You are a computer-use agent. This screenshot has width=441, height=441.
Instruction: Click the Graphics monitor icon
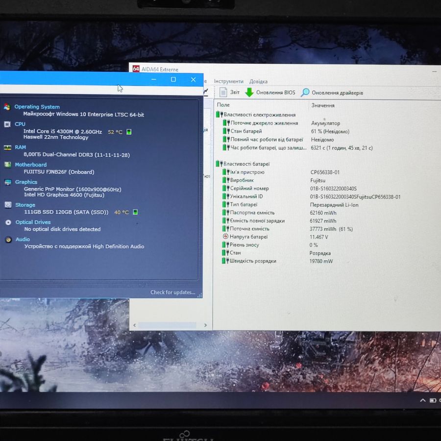[8, 182]
